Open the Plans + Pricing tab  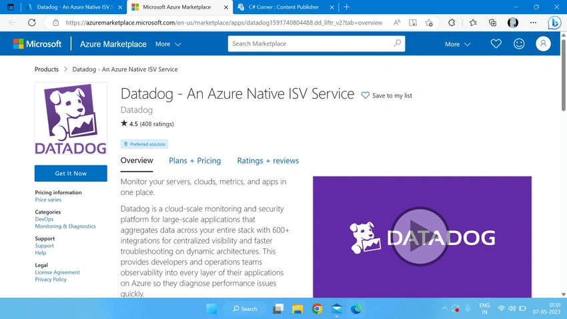tap(195, 161)
